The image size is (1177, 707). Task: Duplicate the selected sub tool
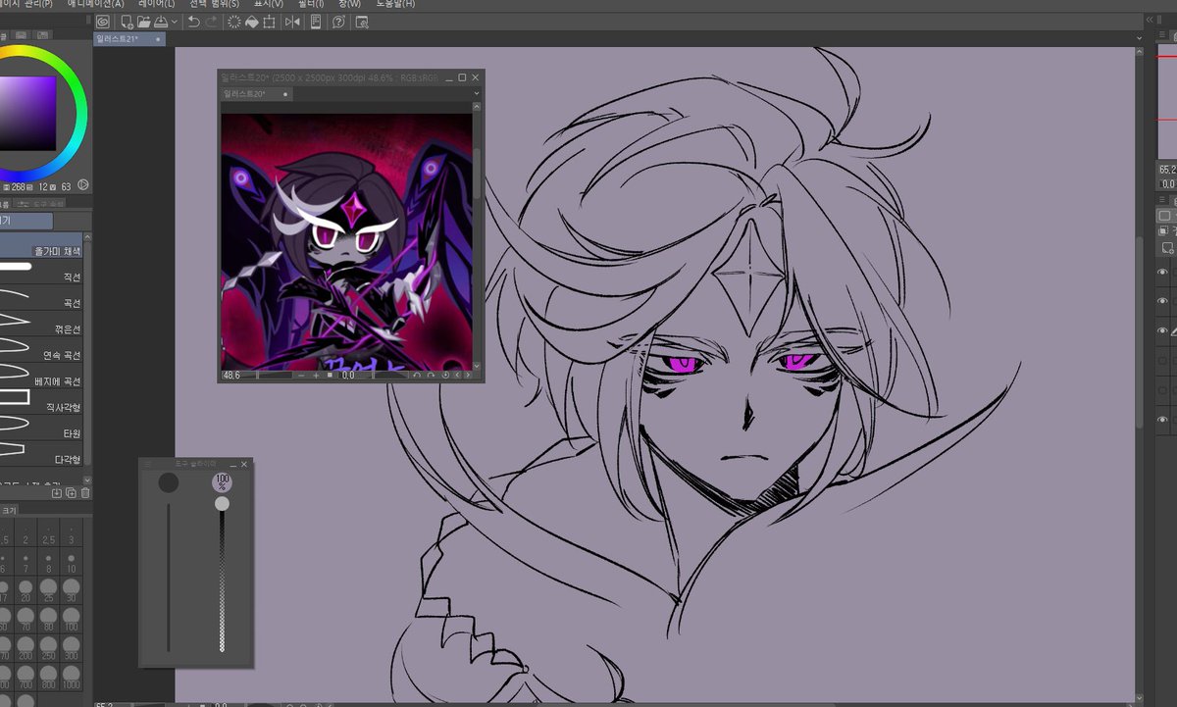(x=71, y=493)
